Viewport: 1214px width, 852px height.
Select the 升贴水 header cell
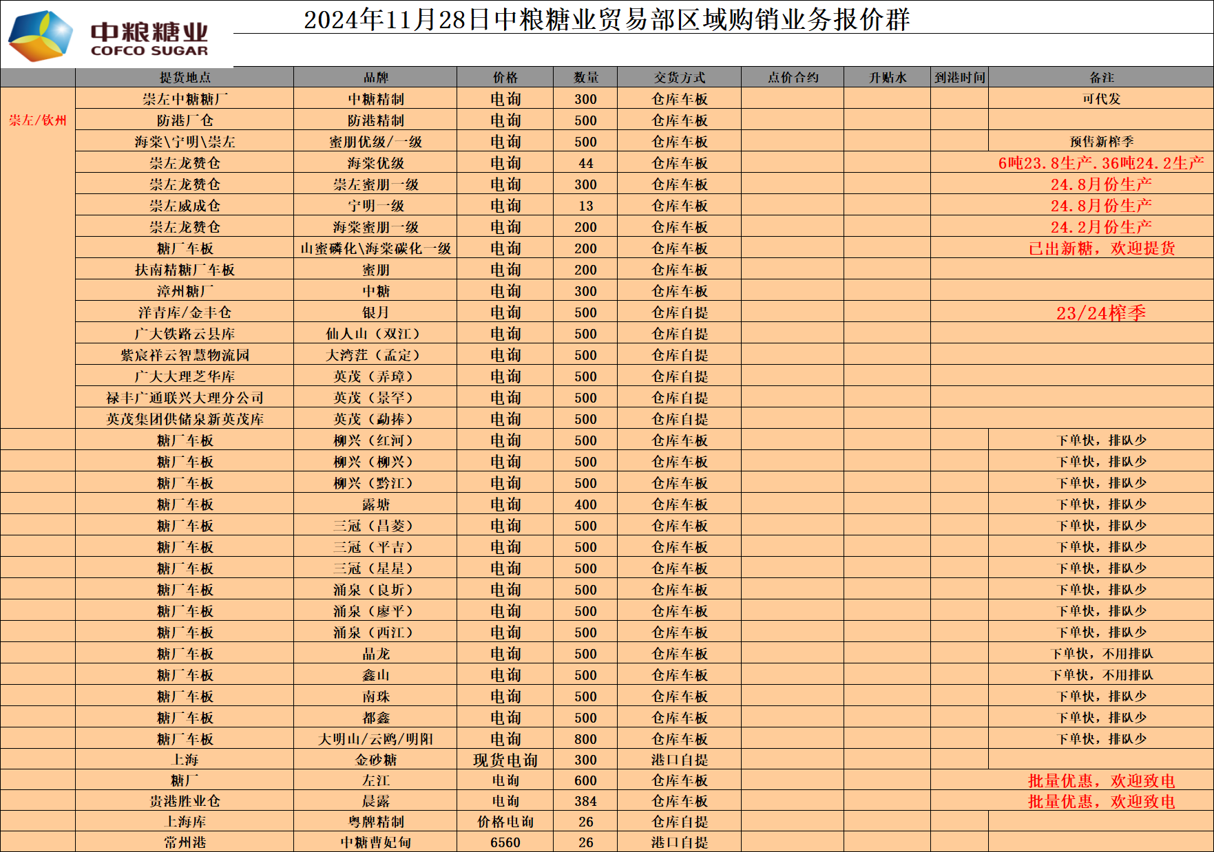point(887,78)
